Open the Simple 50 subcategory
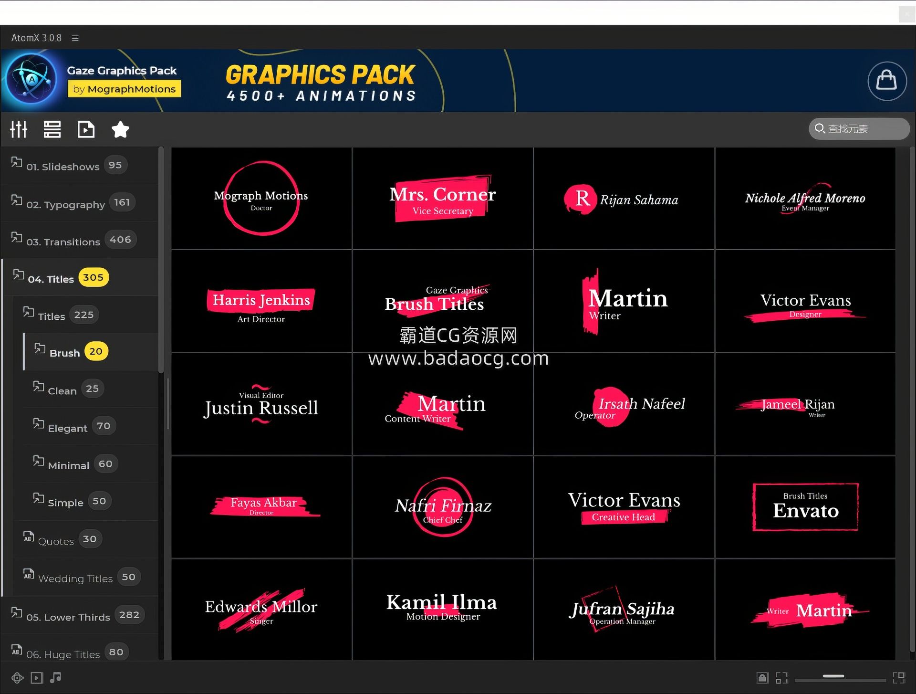 click(91, 501)
